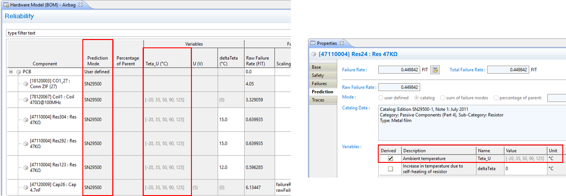Click the CO1_27 Conn ZIF component icon
The height and width of the screenshot is (196, 566).
pos(26,83)
